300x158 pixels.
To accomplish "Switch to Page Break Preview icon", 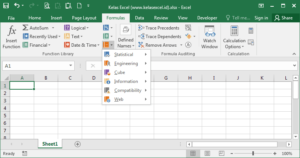I will click(222, 154).
